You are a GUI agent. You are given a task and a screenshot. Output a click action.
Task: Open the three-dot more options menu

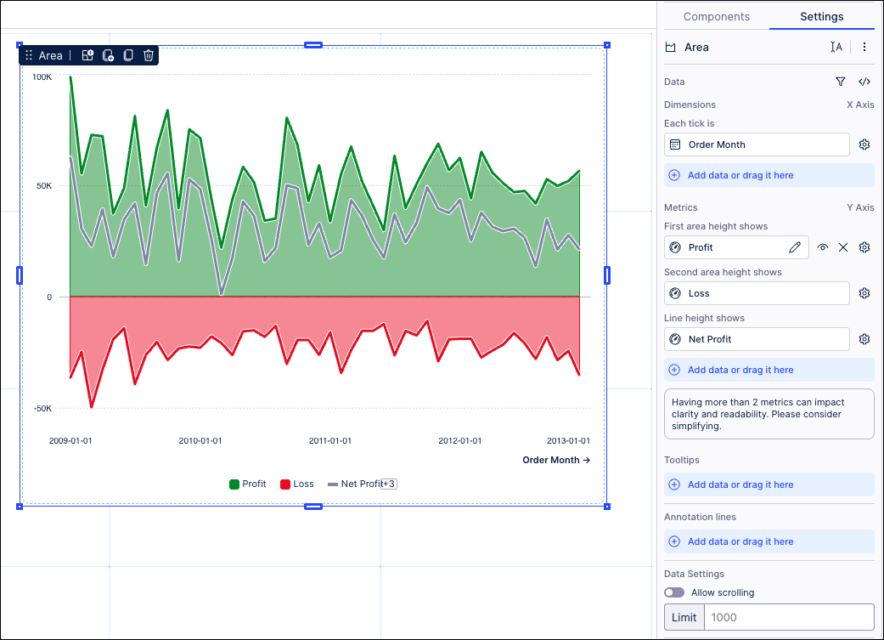(864, 48)
